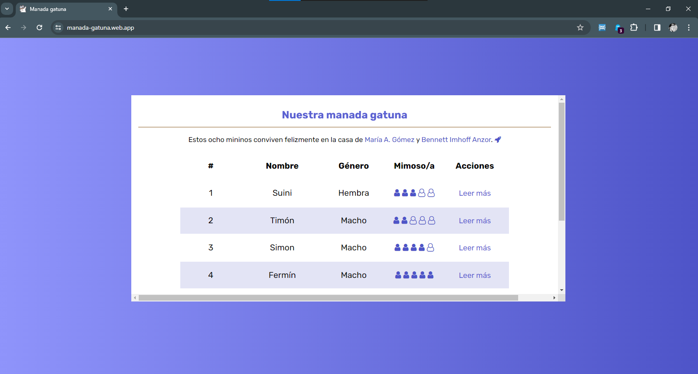698x374 pixels.
Task: Toggle the browser side panel
Action: pos(657,28)
